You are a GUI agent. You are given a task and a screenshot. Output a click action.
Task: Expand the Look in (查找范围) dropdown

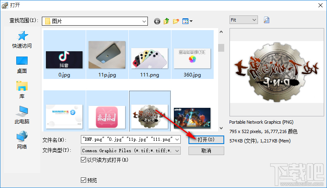144,21
